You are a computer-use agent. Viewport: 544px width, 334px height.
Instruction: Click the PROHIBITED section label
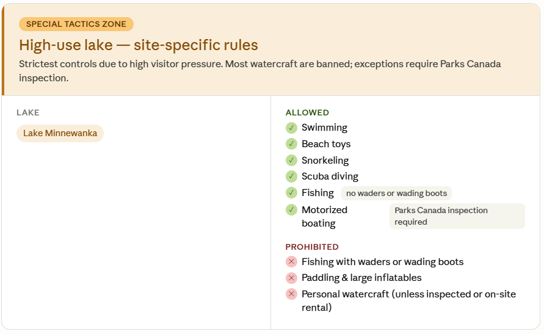312,247
